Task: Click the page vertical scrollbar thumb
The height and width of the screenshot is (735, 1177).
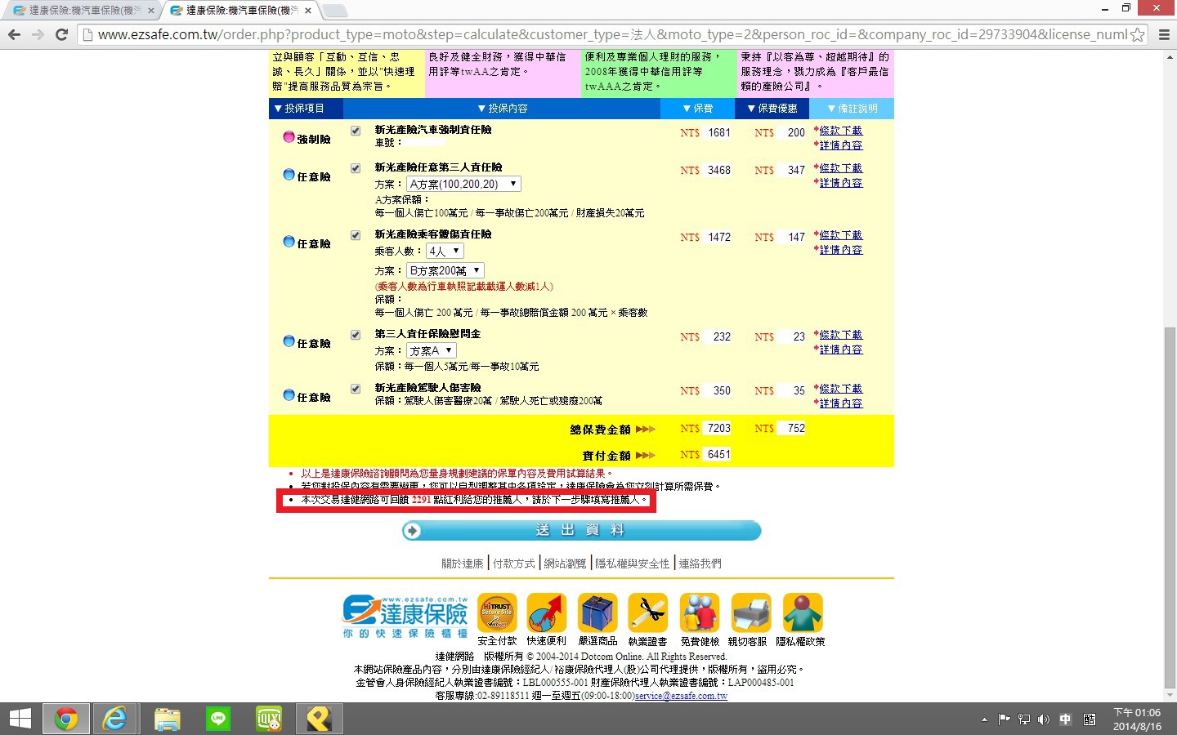Action: 1170,508
